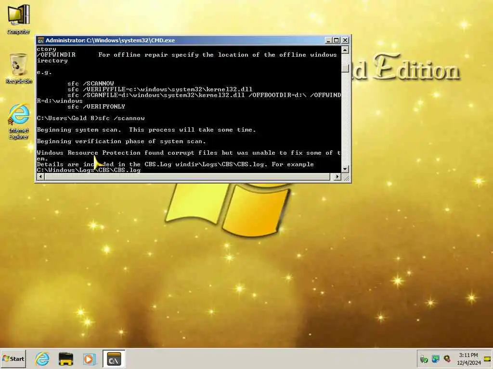493x369 pixels.
Task: Click the 'Beginning verification phase' line
Action: click(121, 141)
